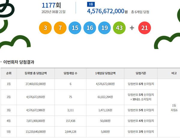Click the remark 1등 자동6
Viewport: 180px width, 138px height.
coord(174,108)
